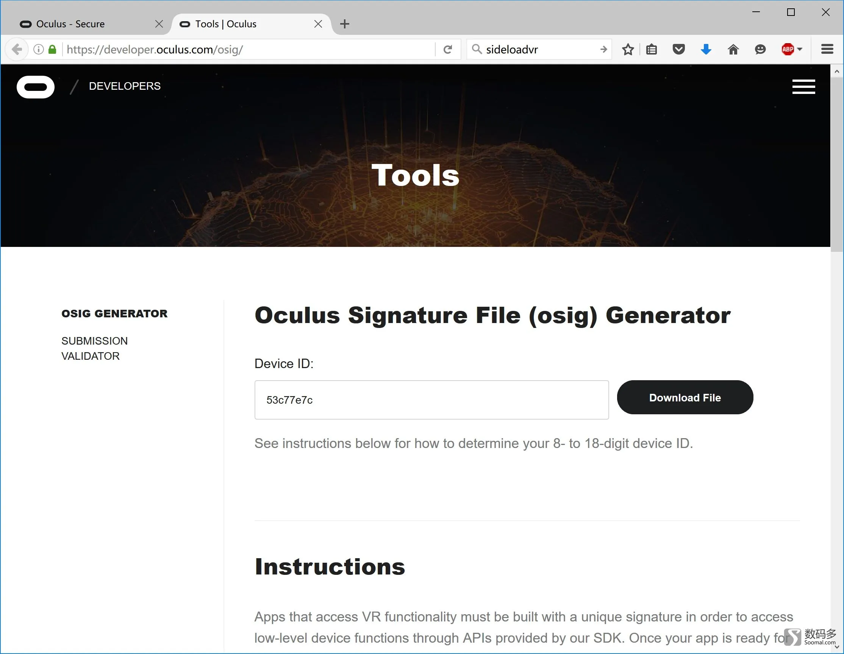The width and height of the screenshot is (844, 654).
Task: Open the downloads arrow icon
Action: (x=706, y=50)
